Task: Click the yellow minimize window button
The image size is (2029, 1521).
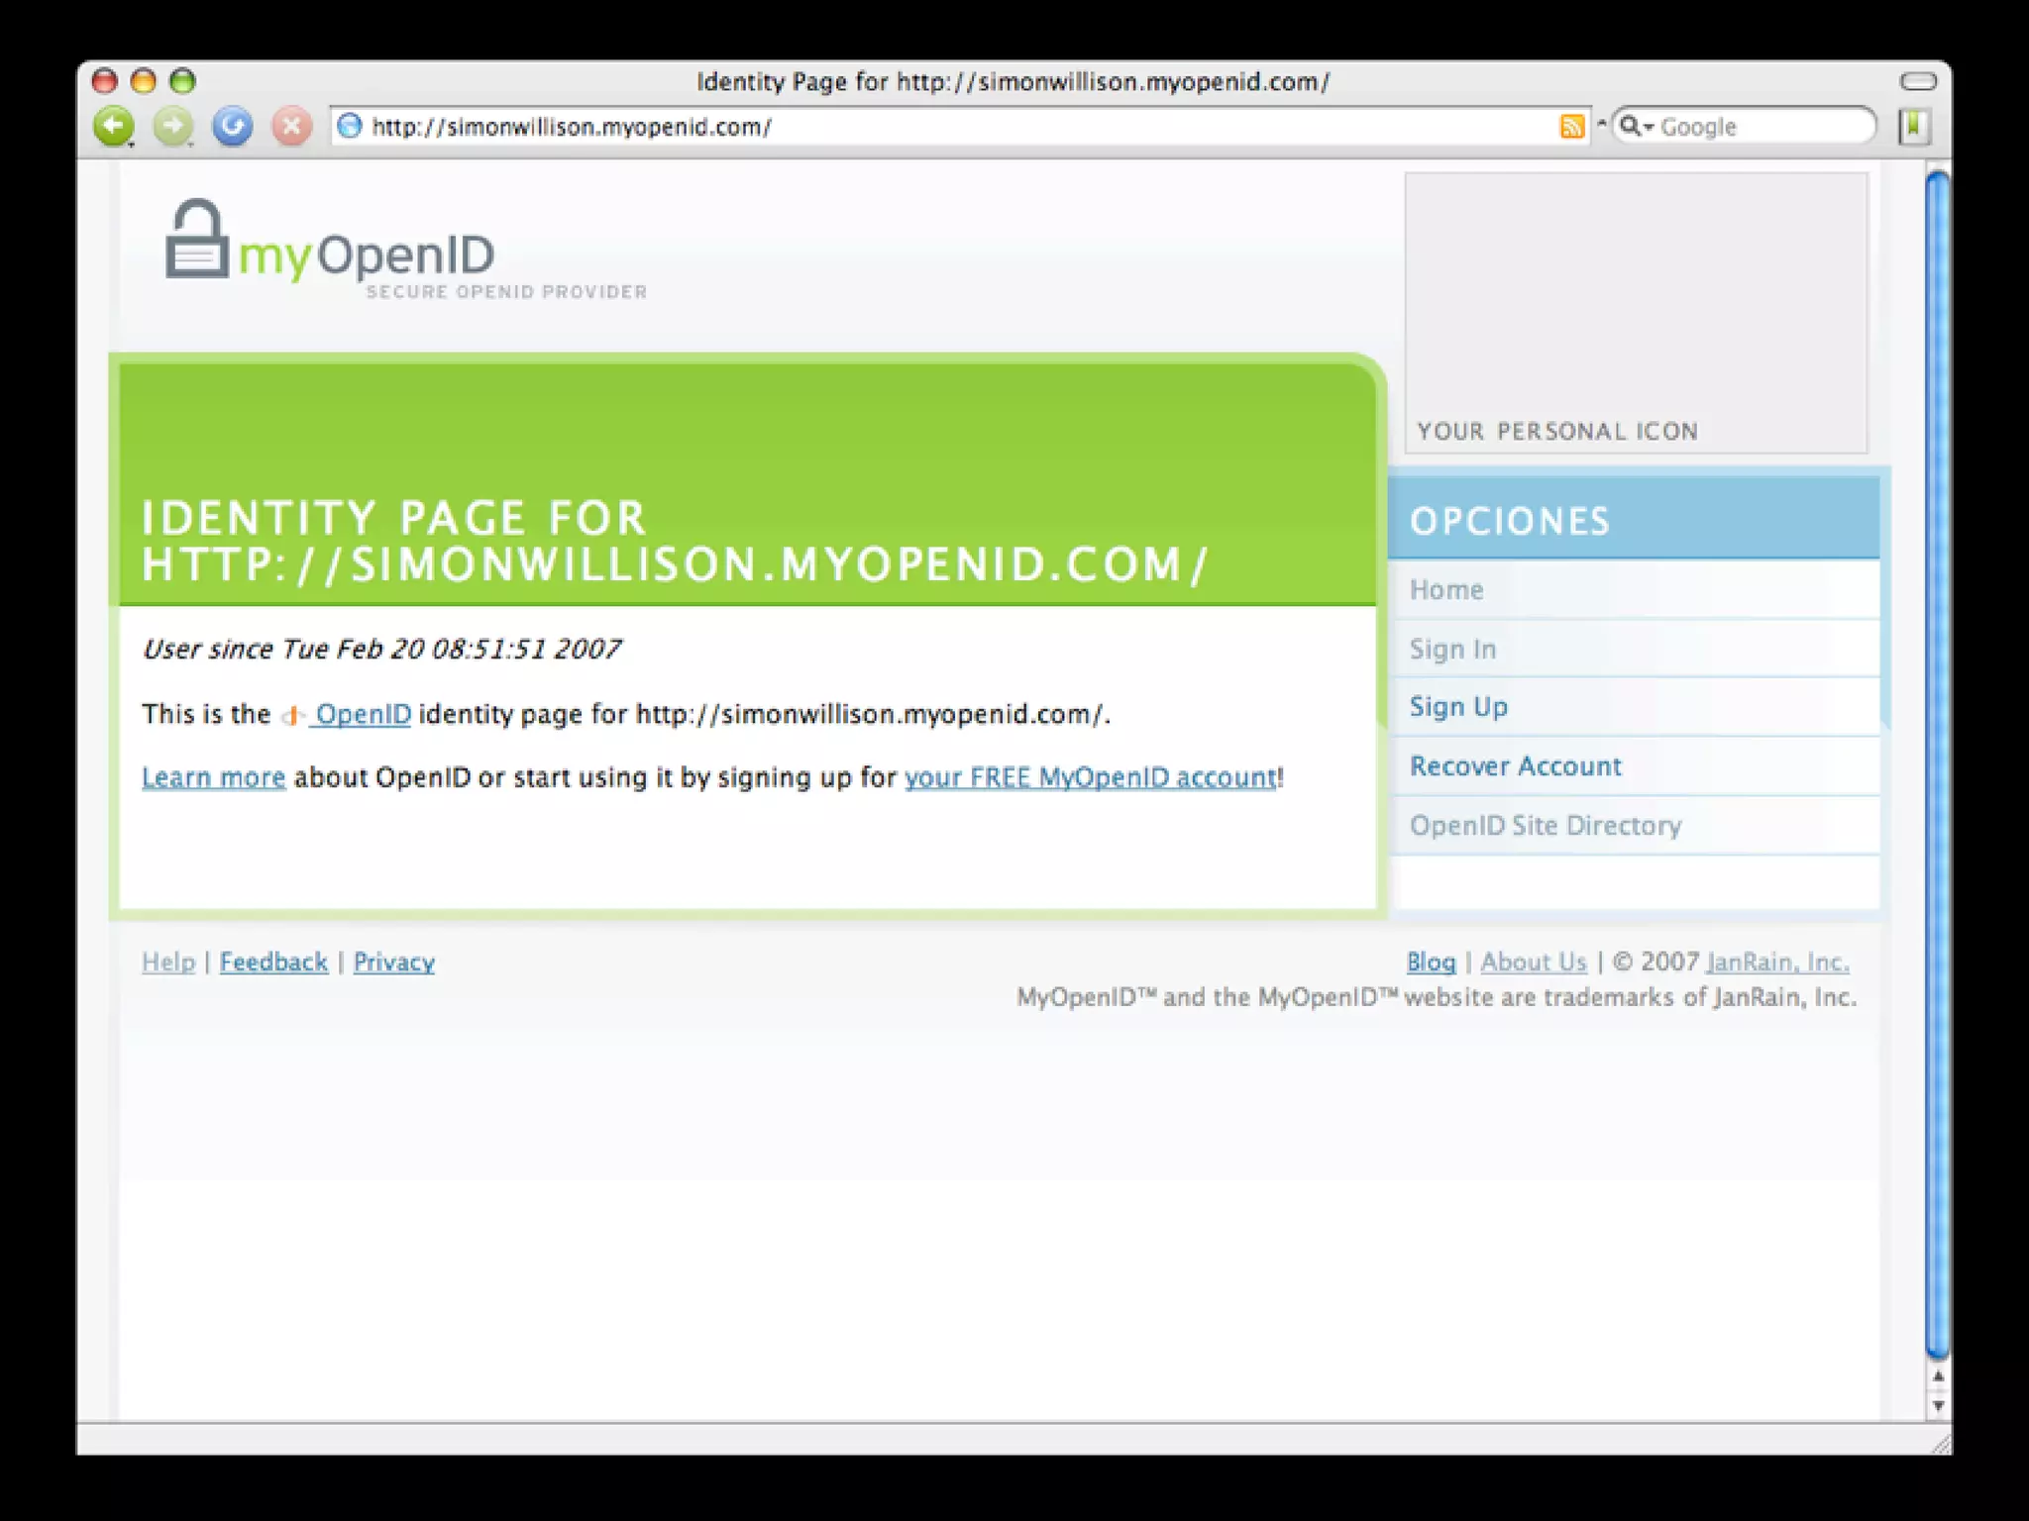Action: tap(144, 81)
